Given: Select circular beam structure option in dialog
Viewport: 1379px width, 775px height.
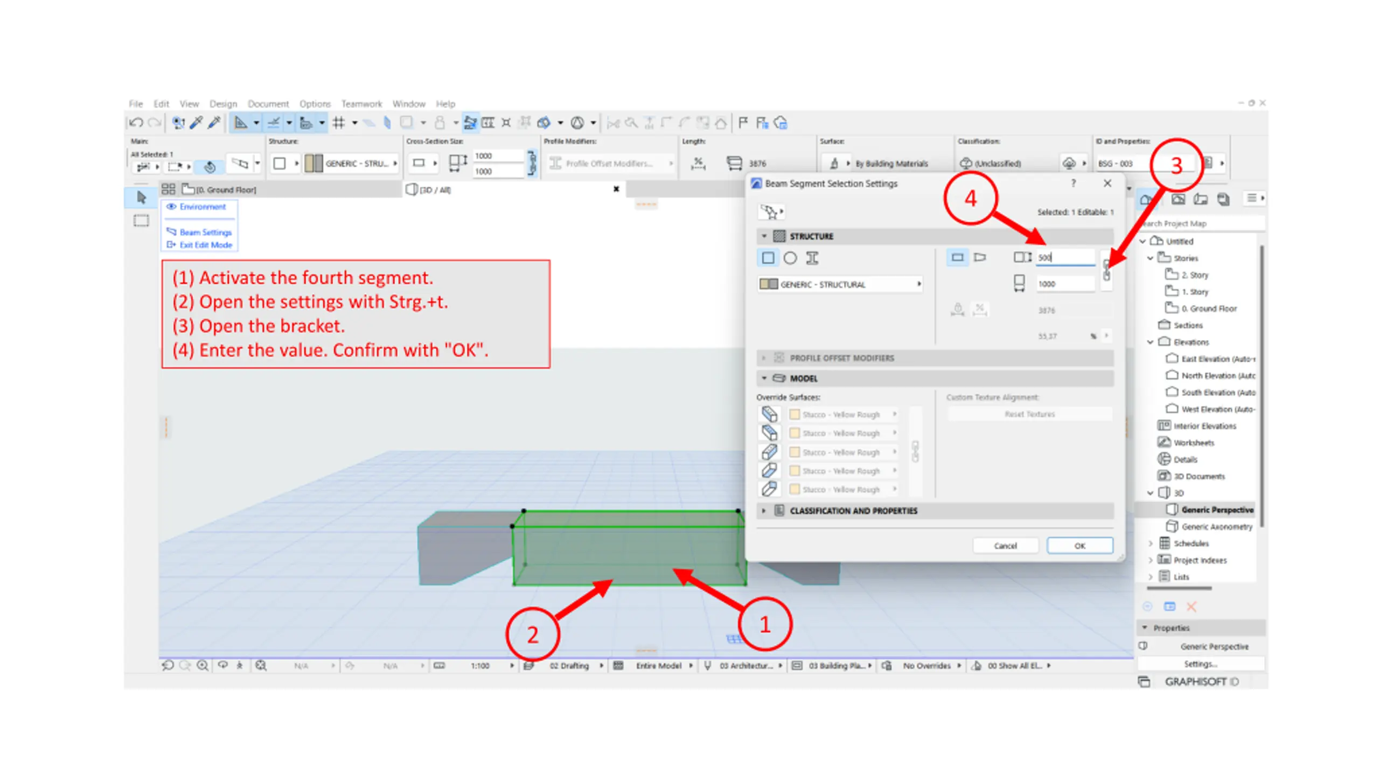Looking at the screenshot, I should click(x=790, y=258).
